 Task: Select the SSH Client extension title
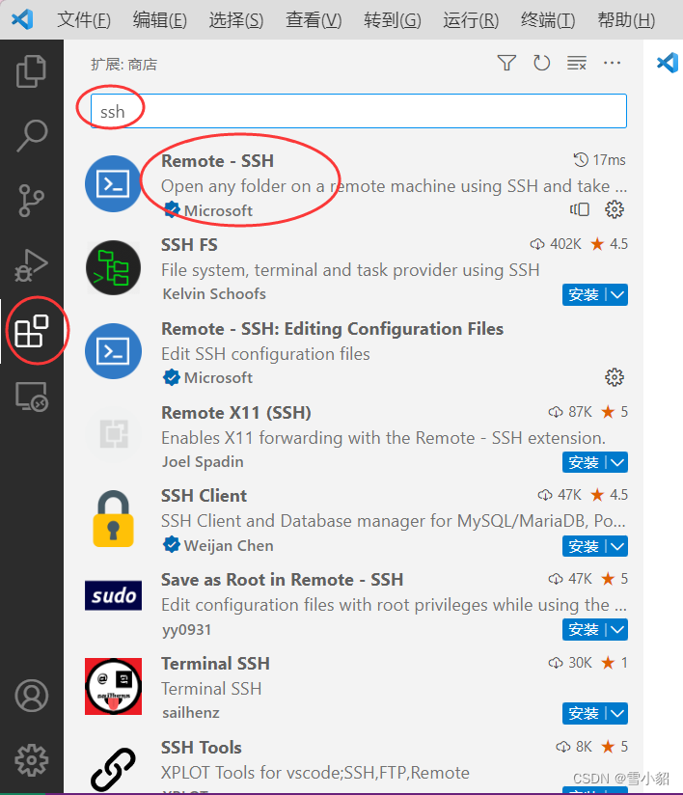point(204,496)
